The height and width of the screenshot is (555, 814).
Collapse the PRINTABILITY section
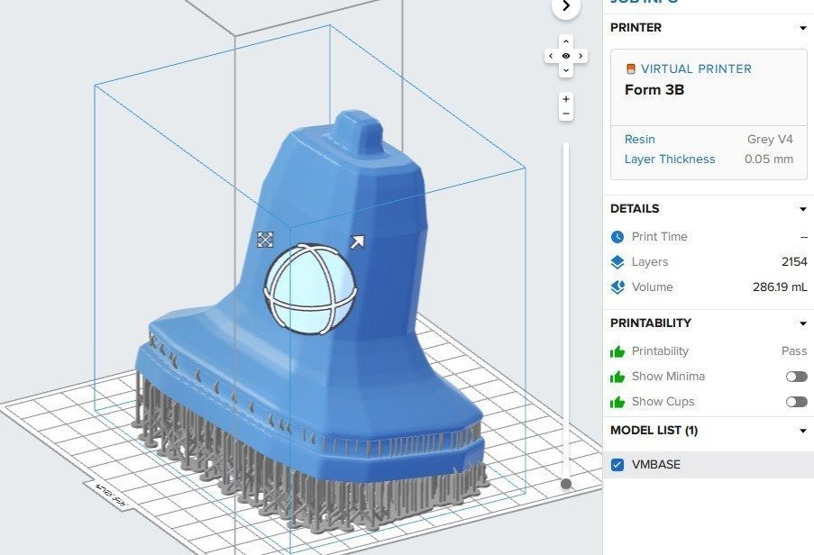coord(802,323)
